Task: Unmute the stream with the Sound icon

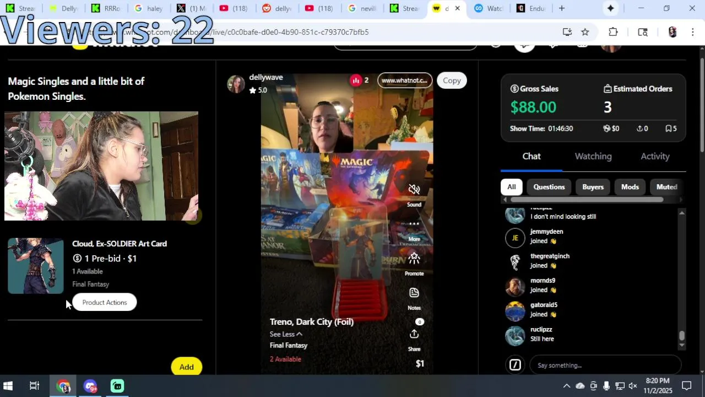Action: coord(414,190)
